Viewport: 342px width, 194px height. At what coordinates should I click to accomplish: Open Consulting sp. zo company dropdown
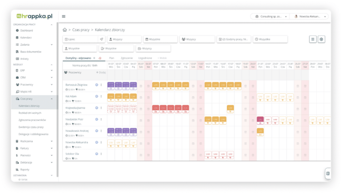[x=271, y=17]
